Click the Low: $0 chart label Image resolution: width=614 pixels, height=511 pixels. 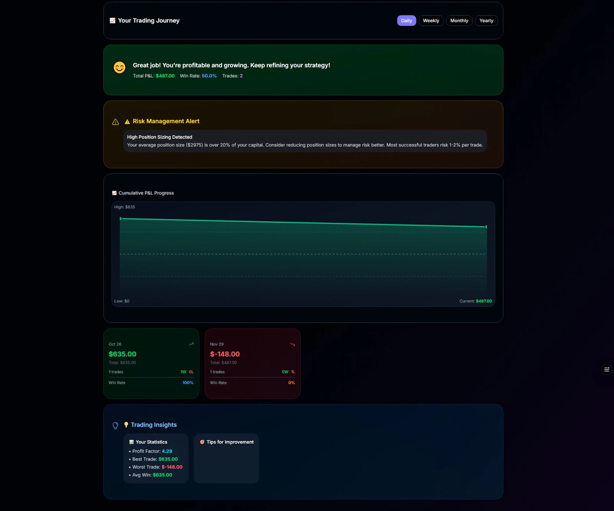[x=122, y=301]
